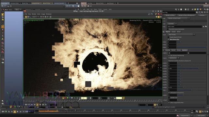This screenshot has height=117, width=209.
Task: Switch to the Material Palette pane tab
Action: [x=100, y=3]
